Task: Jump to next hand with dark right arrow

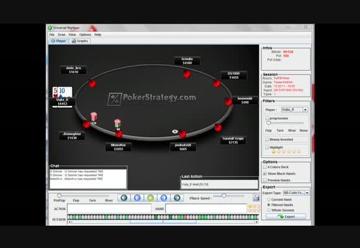Action: click(177, 198)
